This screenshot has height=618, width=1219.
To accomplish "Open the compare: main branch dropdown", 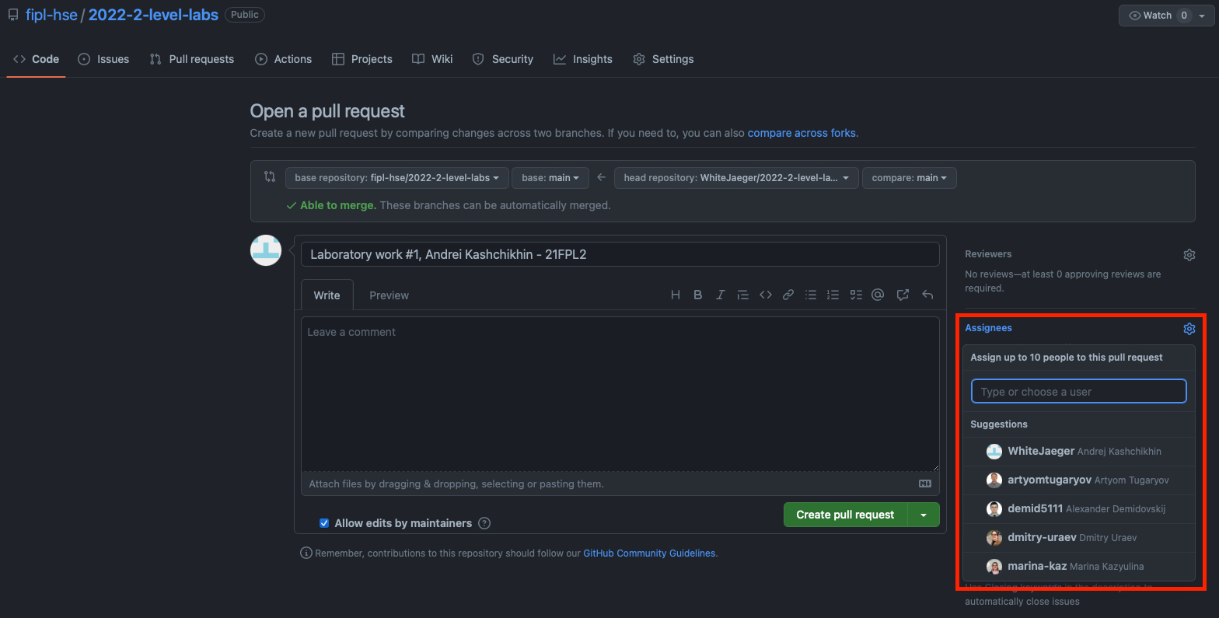I will (x=910, y=178).
